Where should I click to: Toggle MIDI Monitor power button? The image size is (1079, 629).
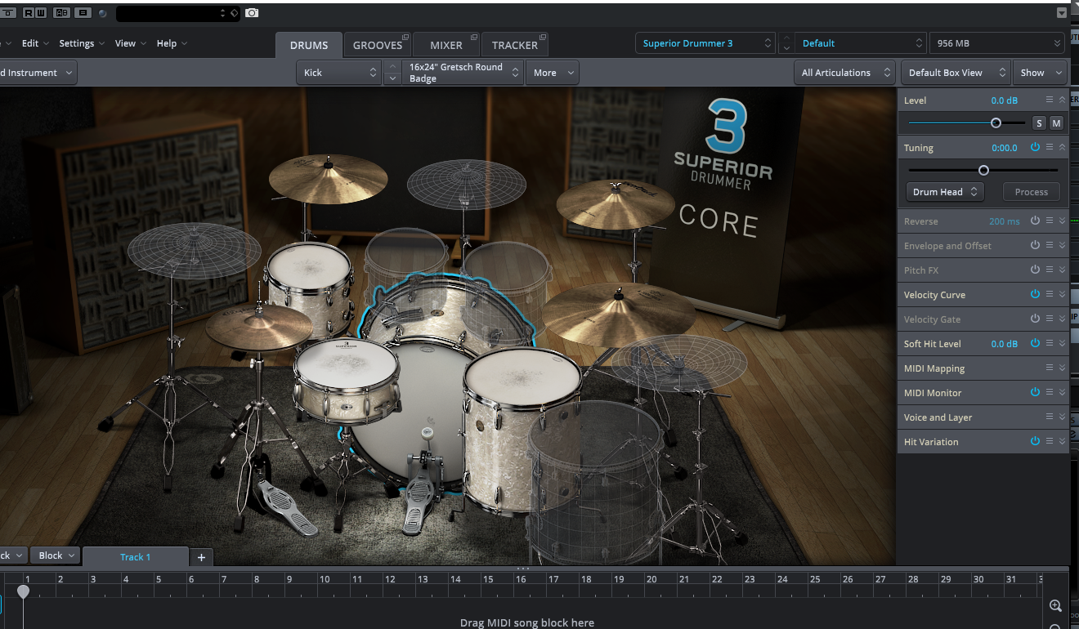[x=1035, y=392]
